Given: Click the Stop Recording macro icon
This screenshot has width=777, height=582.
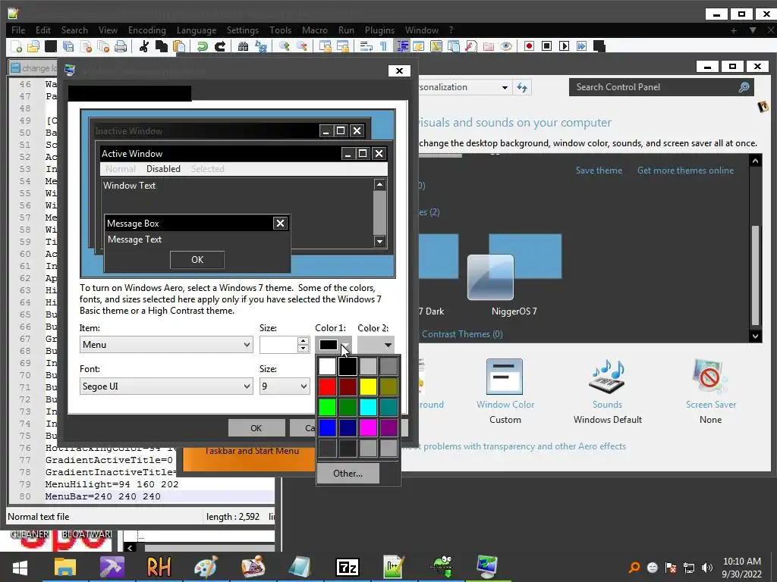Looking at the screenshot, I should pyautogui.click(x=546, y=46).
